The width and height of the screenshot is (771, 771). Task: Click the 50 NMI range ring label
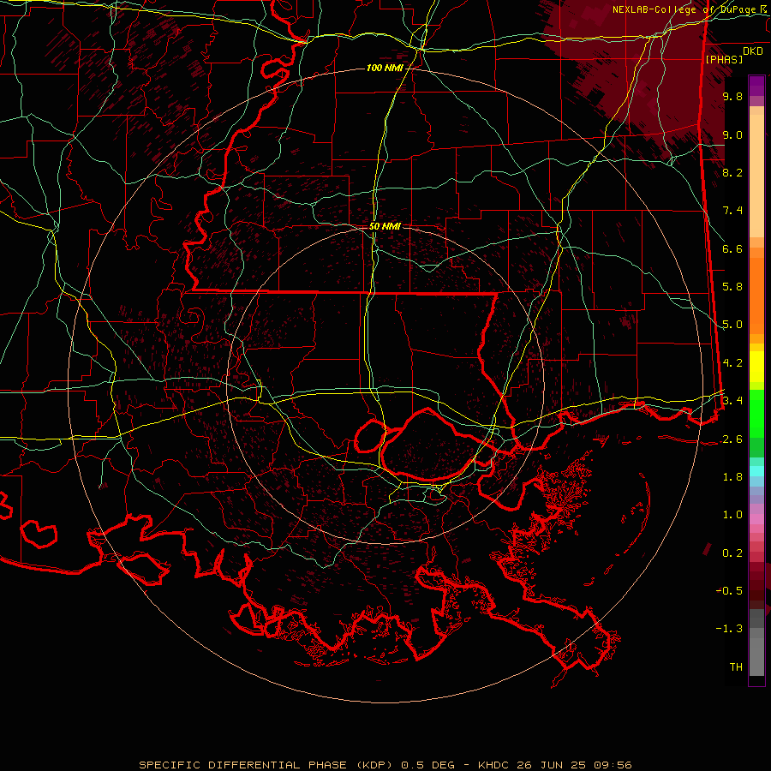click(x=385, y=226)
